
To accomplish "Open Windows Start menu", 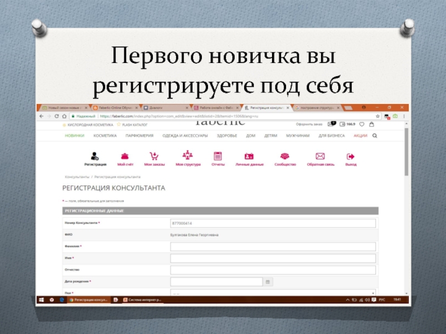I will [41, 299].
